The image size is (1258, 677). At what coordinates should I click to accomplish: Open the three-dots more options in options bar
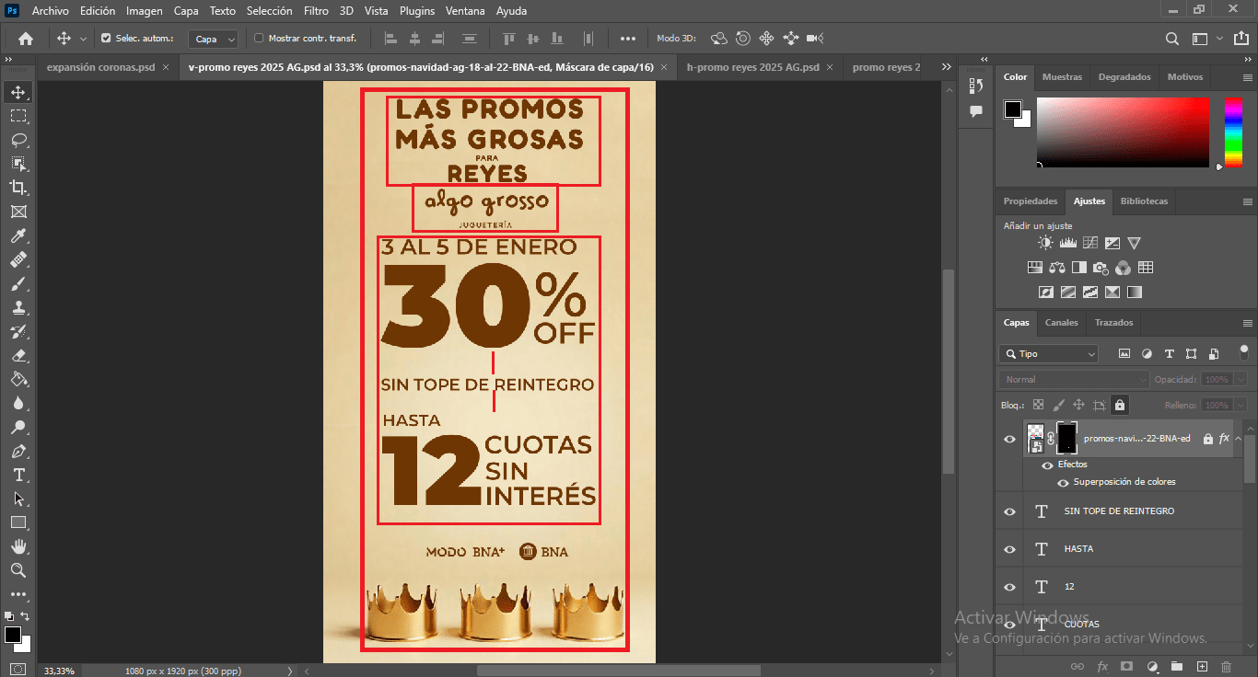tap(628, 39)
